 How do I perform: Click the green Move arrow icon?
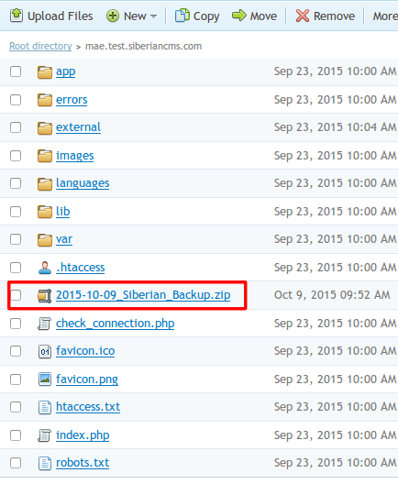239,15
